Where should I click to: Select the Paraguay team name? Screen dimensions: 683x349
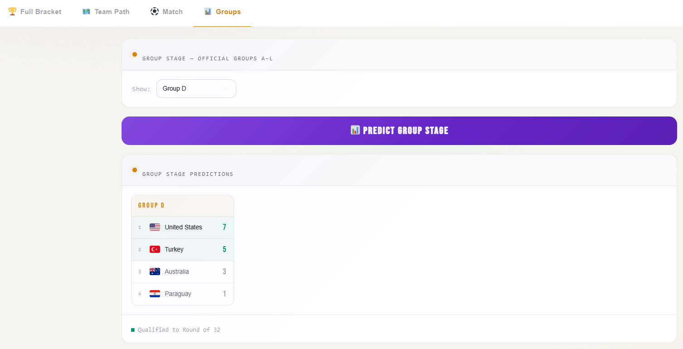tap(178, 294)
